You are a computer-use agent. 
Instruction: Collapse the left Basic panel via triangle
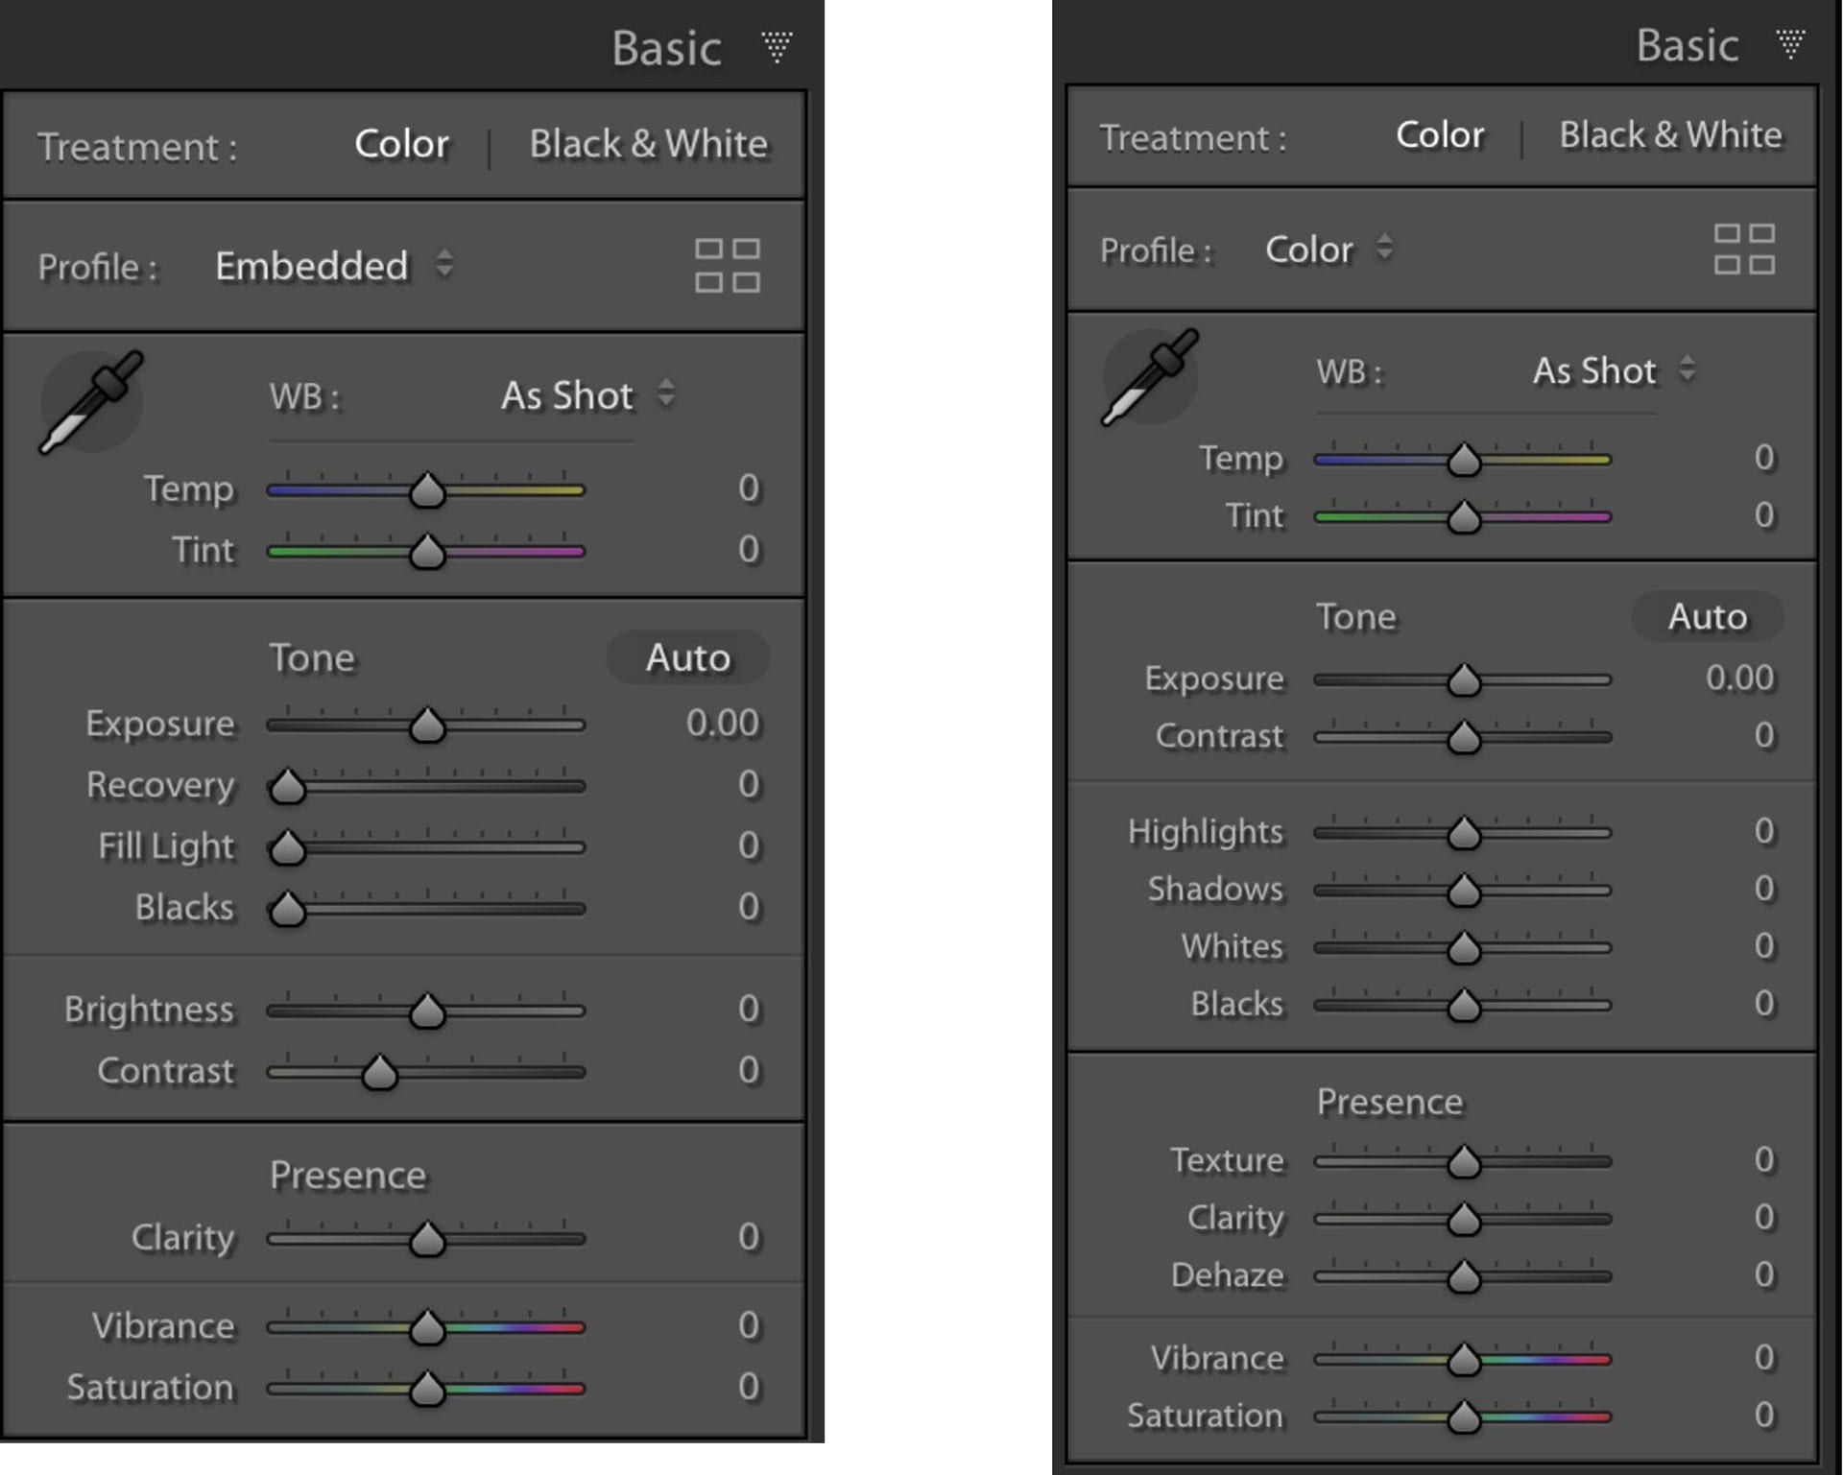coord(777,47)
